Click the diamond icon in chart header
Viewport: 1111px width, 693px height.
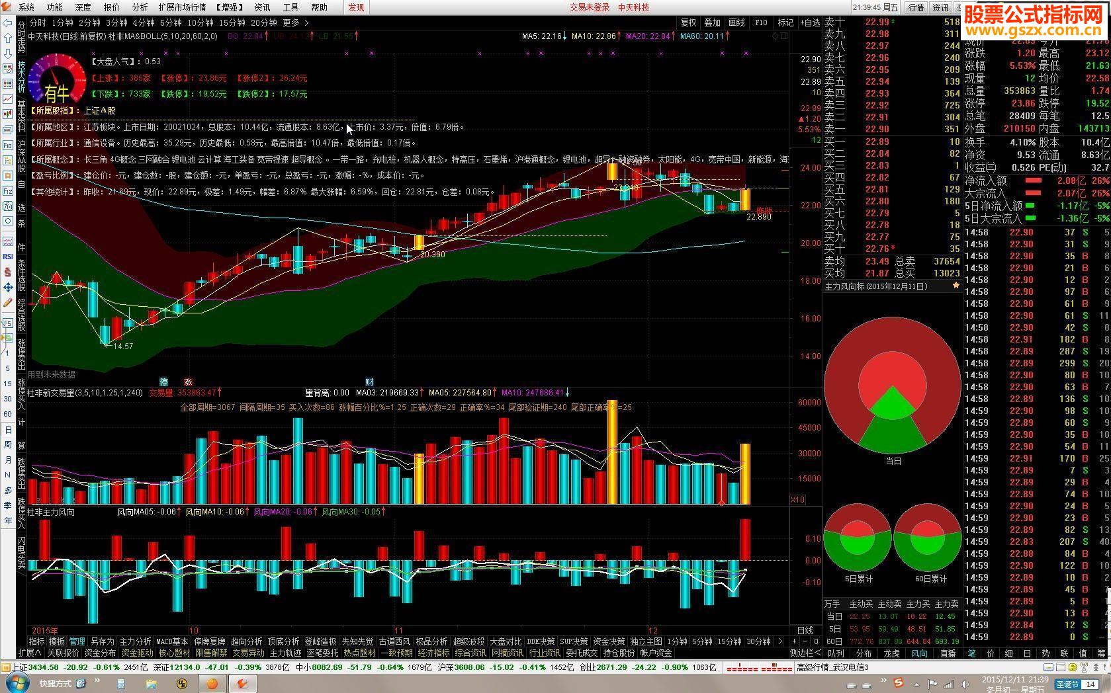coord(776,36)
